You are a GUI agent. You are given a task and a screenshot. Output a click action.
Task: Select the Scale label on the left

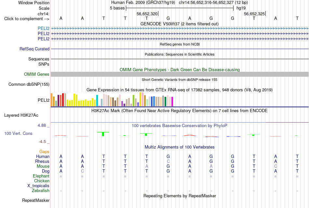click(44, 8)
